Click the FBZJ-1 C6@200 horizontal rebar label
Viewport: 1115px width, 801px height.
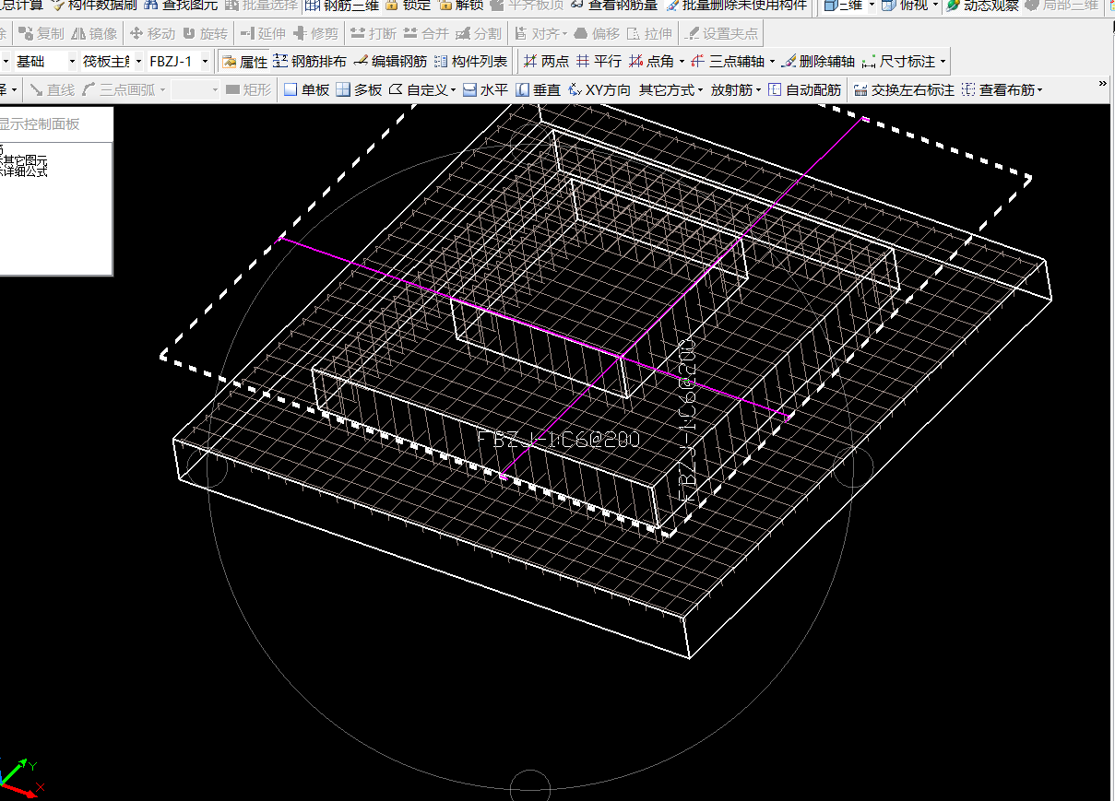[x=559, y=440]
